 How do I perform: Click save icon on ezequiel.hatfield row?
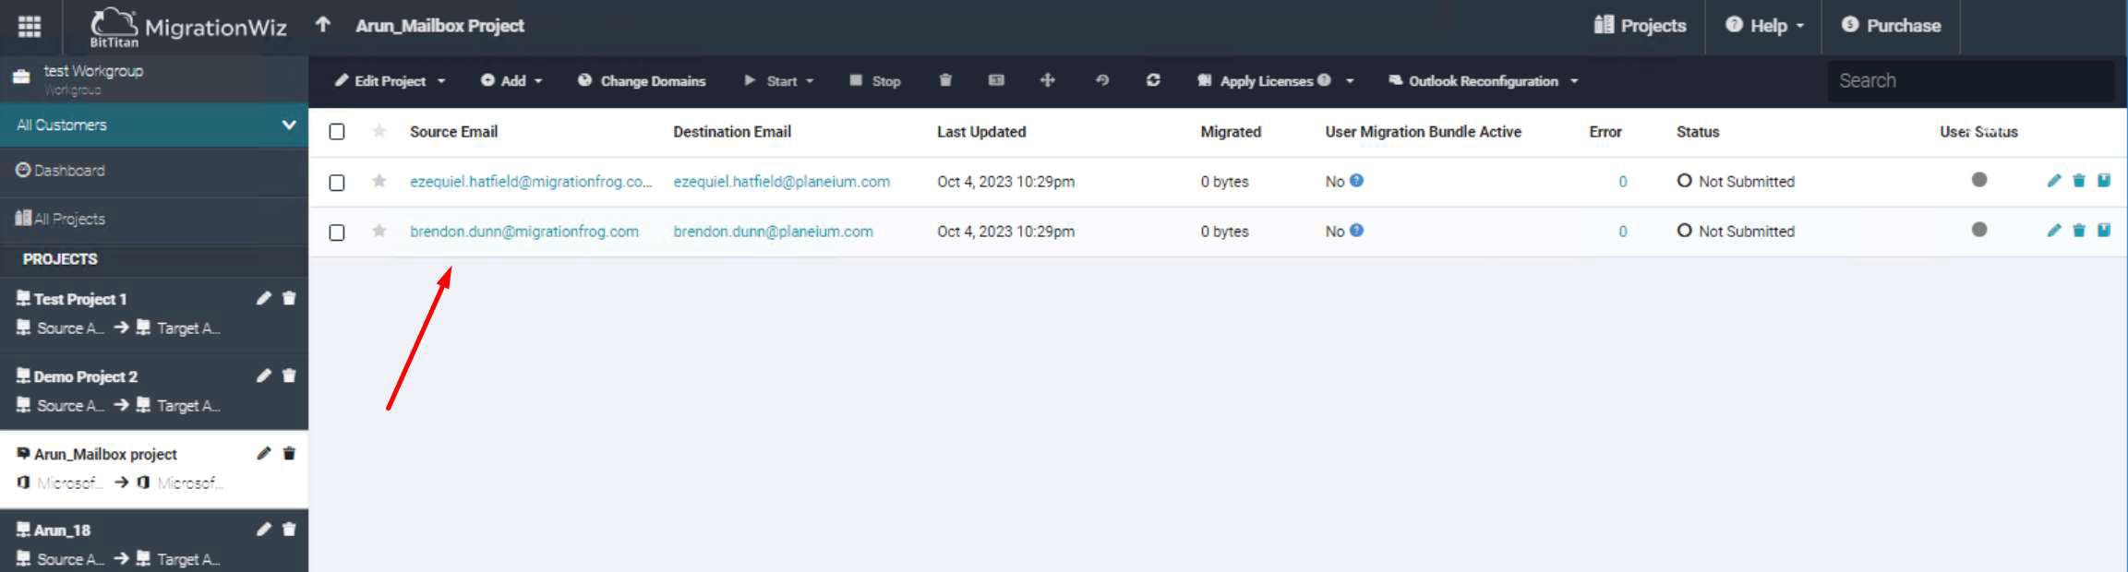click(2103, 180)
